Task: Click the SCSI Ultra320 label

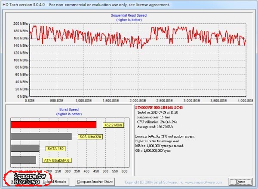Action: pyautogui.click(x=90, y=137)
